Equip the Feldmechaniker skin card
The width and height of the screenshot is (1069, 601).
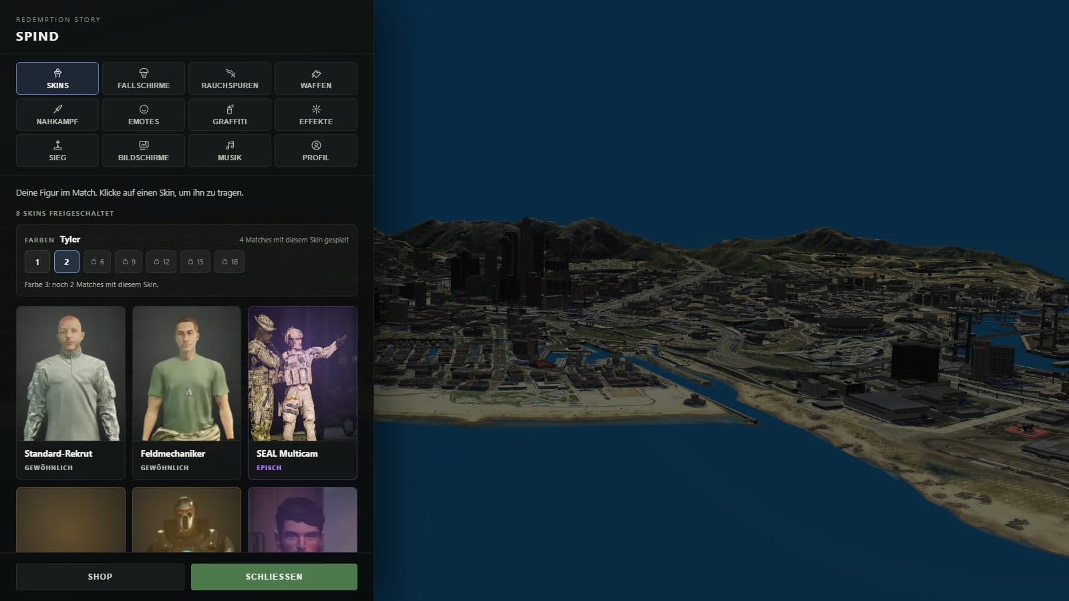186,393
